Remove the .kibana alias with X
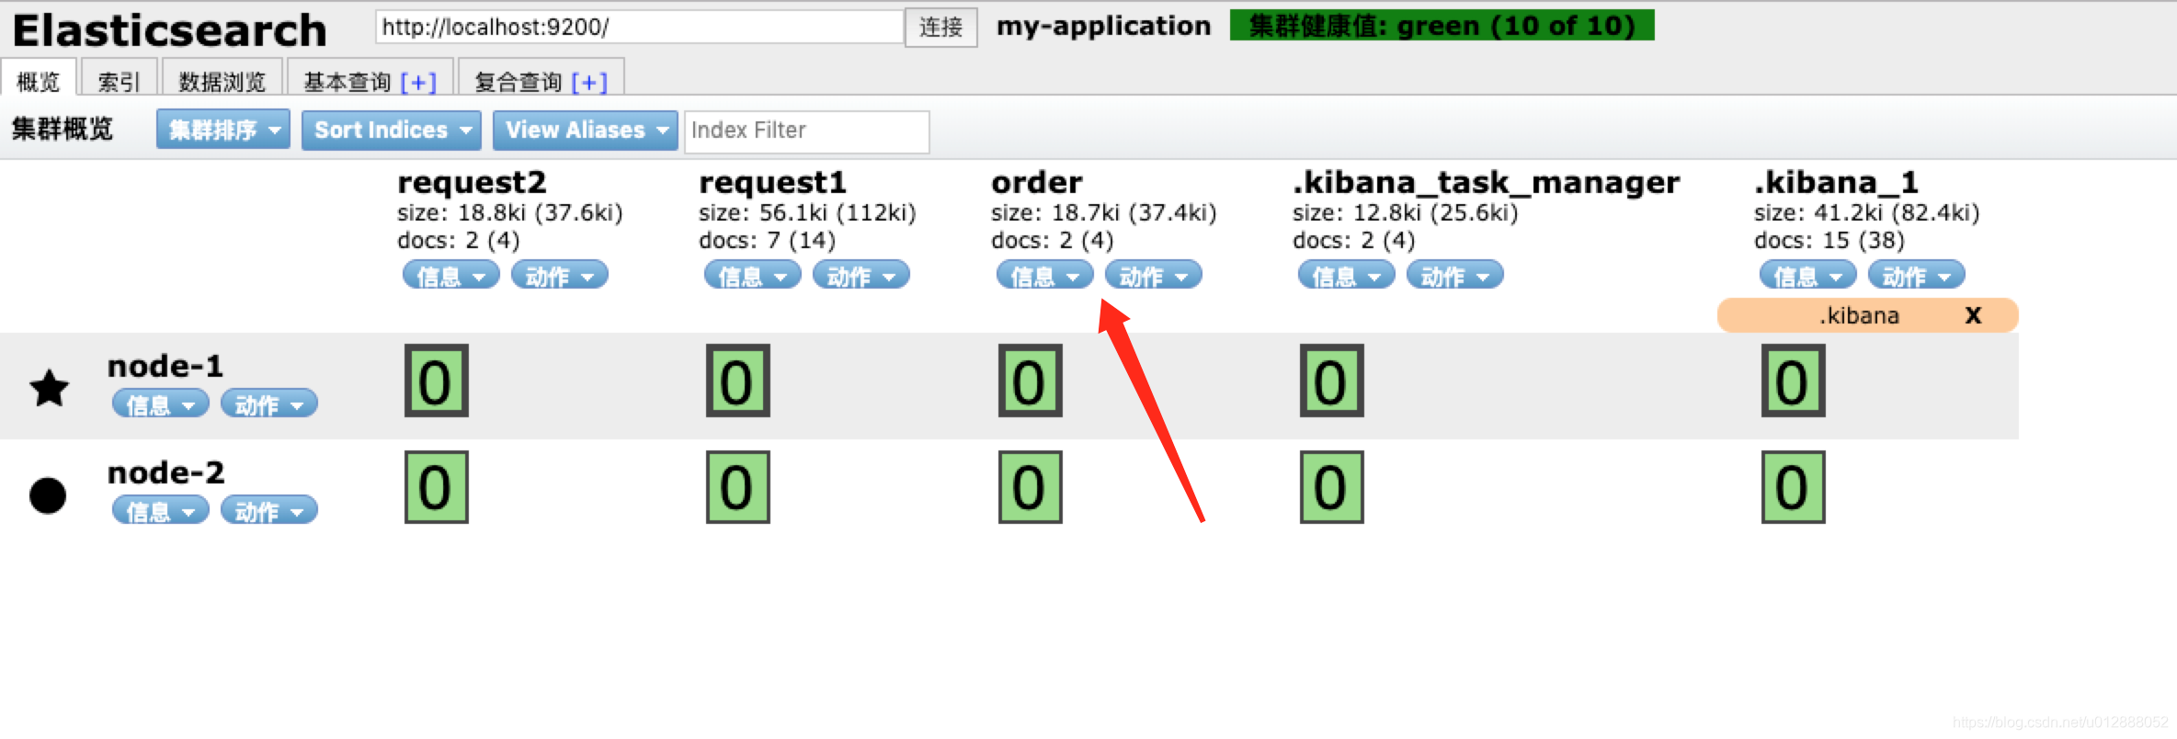The width and height of the screenshot is (2177, 739). [1973, 315]
